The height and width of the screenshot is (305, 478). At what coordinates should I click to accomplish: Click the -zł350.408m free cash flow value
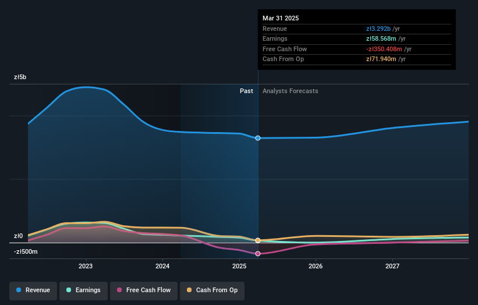pyautogui.click(x=384, y=49)
